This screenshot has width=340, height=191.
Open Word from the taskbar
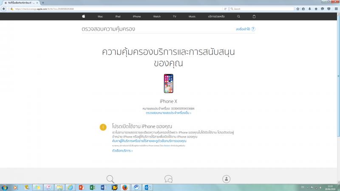pyautogui.click(x=103, y=188)
